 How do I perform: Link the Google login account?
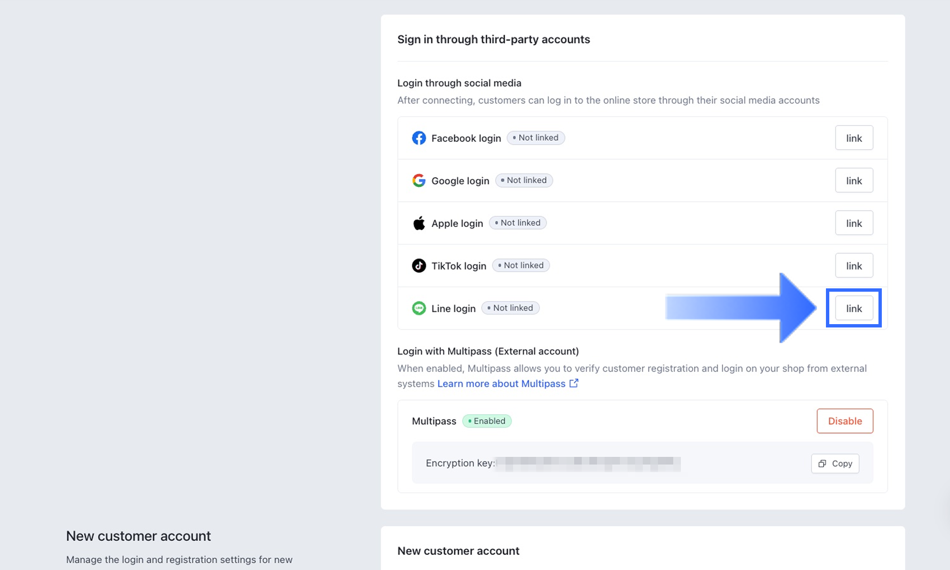(x=853, y=180)
